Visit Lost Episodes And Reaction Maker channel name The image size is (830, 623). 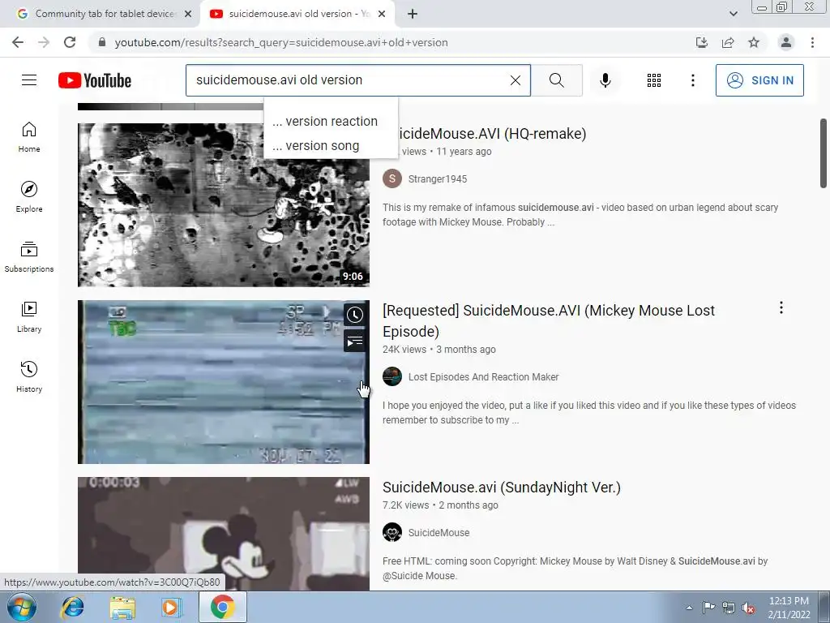[483, 376]
